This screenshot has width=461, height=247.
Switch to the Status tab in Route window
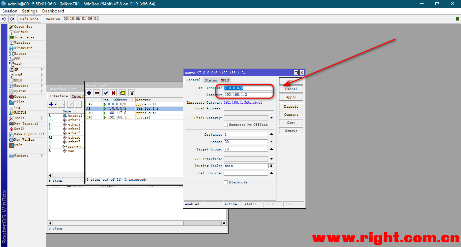pyautogui.click(x=211, y=80)
